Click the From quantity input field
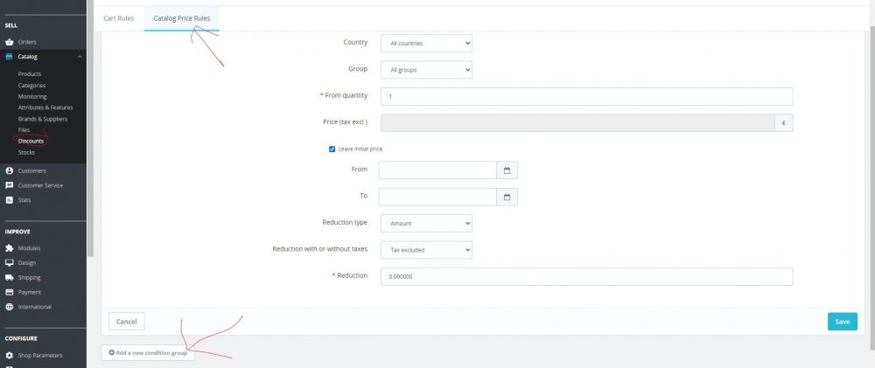 [x=586, y=96]
